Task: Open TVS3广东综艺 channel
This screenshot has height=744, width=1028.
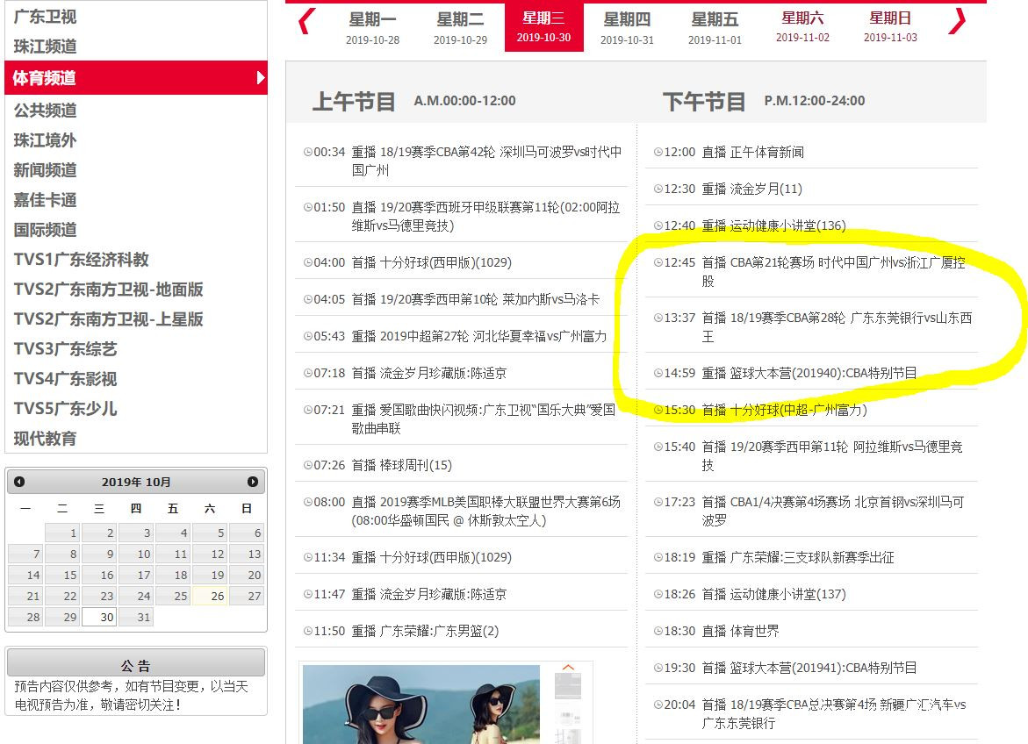Action: 65,348
